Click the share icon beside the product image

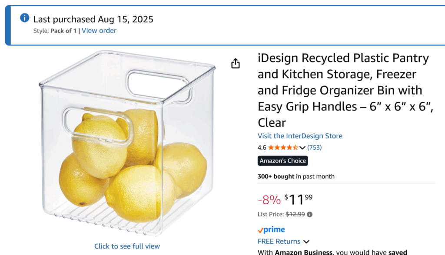click(x=235, y=64)
